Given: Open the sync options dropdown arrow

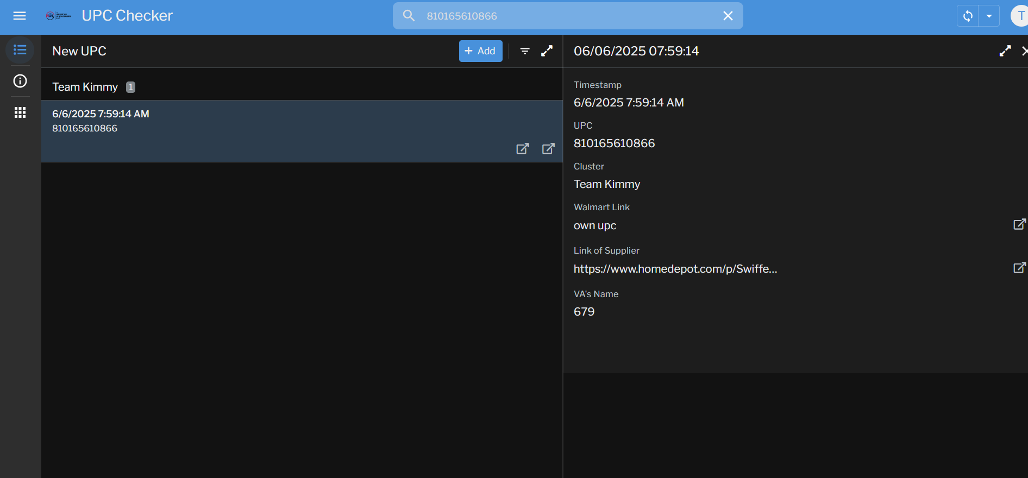Looking at the screenshot, I should click(x=989, y=16).
